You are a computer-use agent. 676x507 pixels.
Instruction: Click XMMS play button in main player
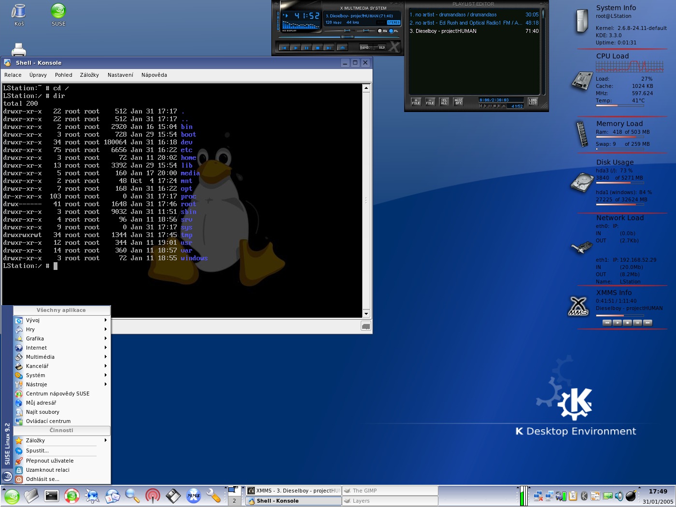(296, 48)
